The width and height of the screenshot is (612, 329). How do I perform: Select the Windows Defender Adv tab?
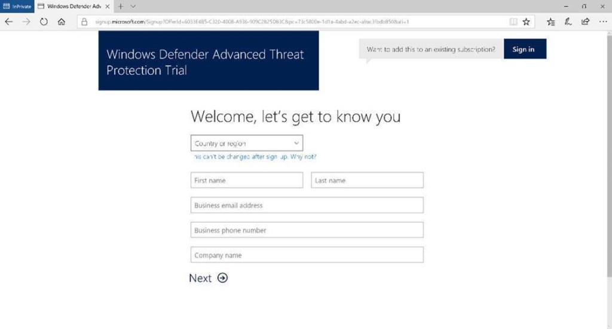[x=74, y=6]
